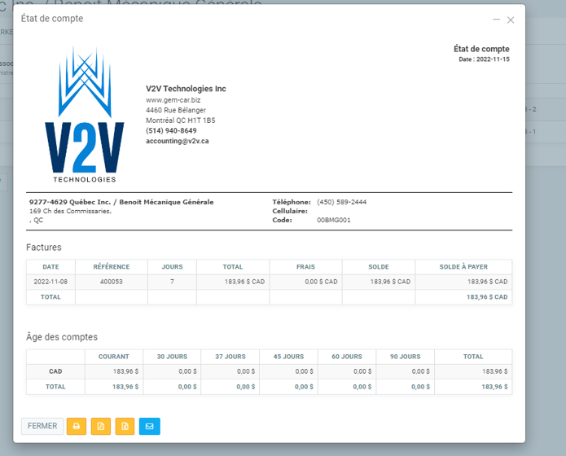Click the 90 JOURS column header
The height and width of the screenshot is (456, 566).
pos(405,357)
